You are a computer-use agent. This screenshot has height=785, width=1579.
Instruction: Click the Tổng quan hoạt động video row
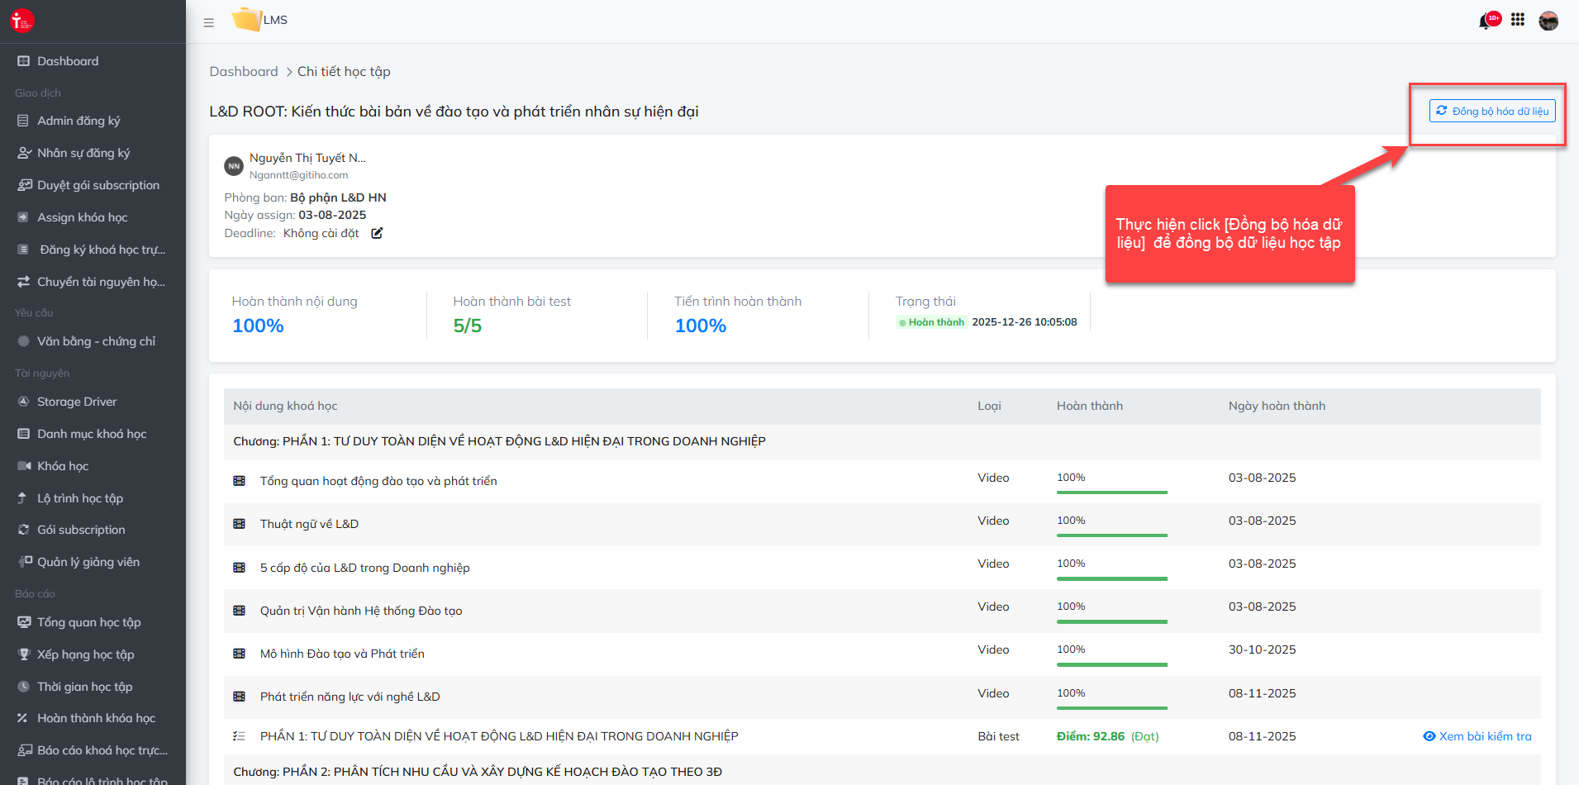378,481
